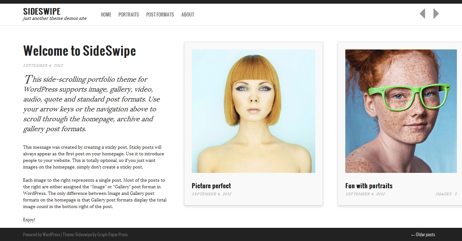Navigate to the About page
Image resolution: width=462 pixels, height=241 pixels.
188,15
